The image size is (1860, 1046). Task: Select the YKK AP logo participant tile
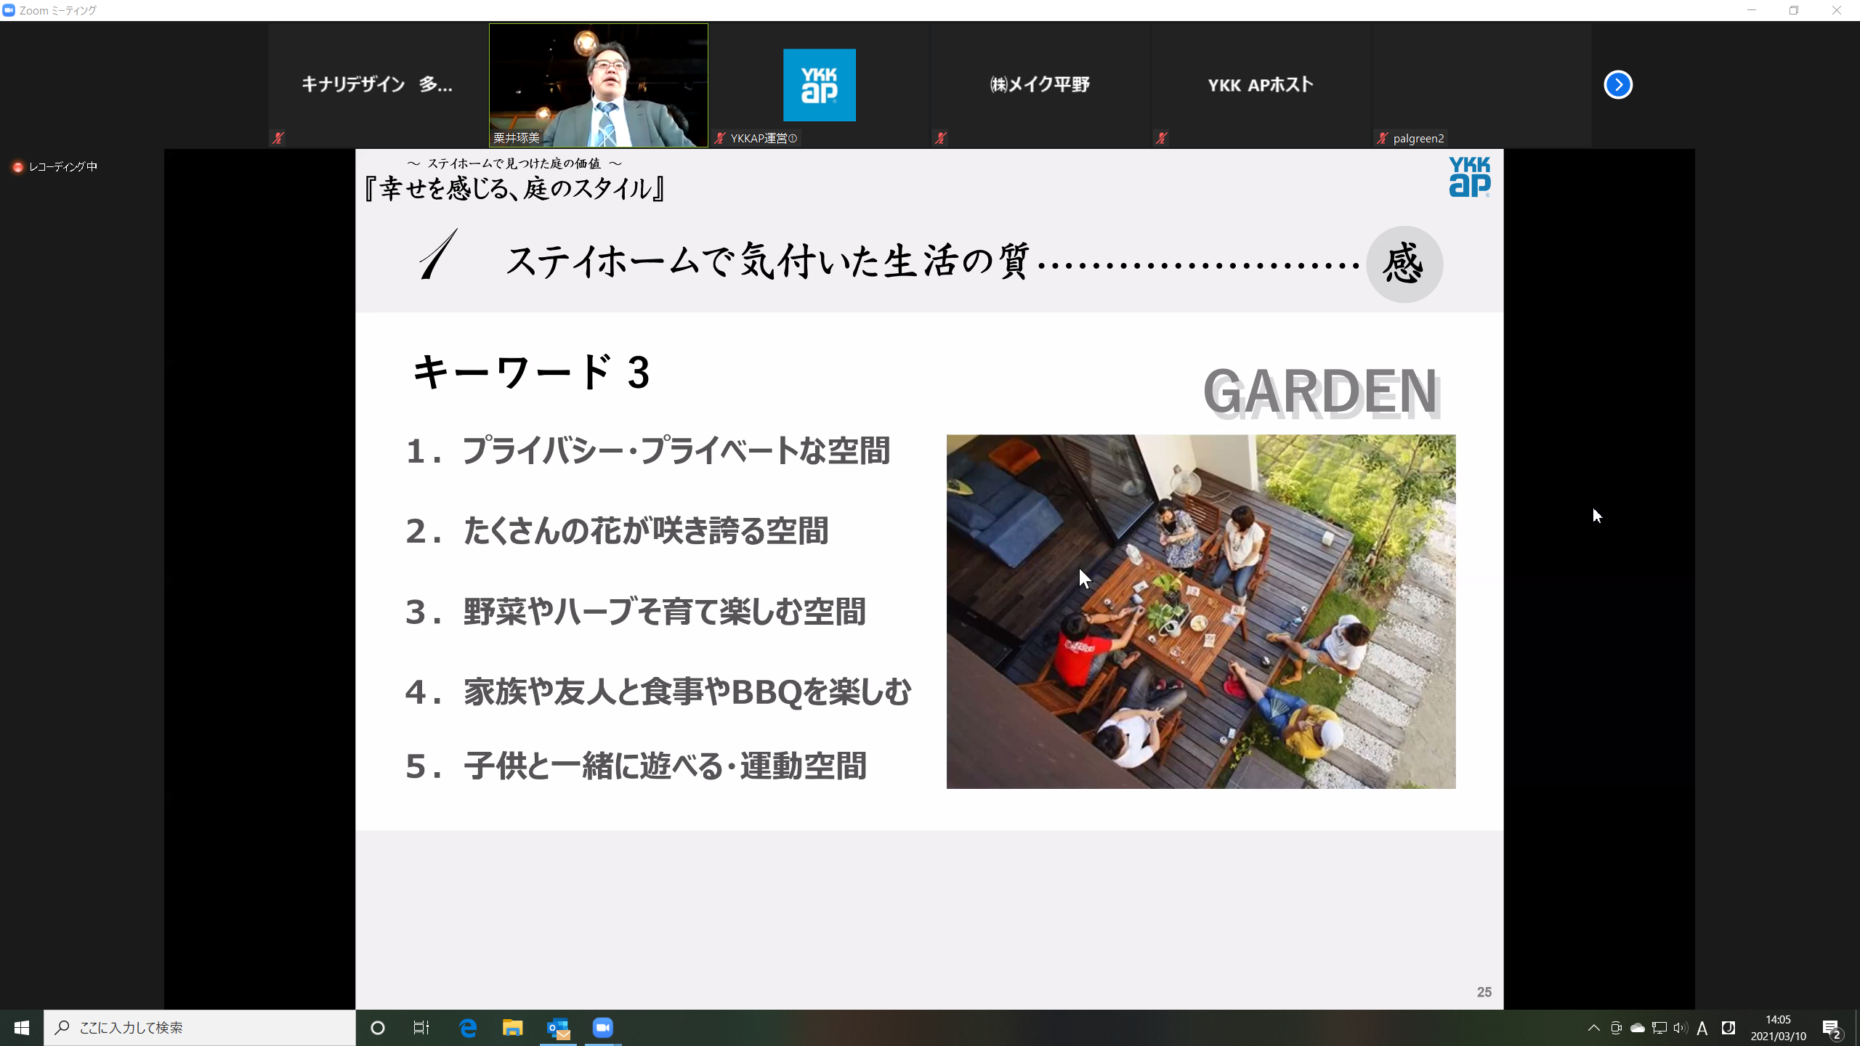click(x=820, y=85)
